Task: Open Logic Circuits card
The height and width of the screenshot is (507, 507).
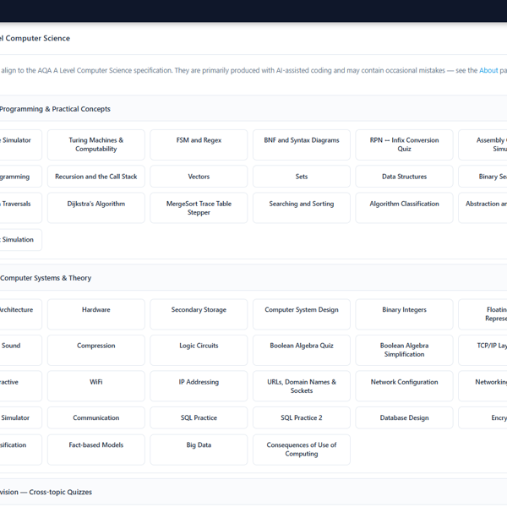Action: click(x=199, y=350)
